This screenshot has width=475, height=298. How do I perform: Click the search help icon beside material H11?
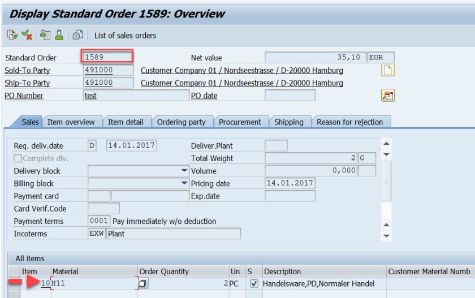click(x=142, y=284)
